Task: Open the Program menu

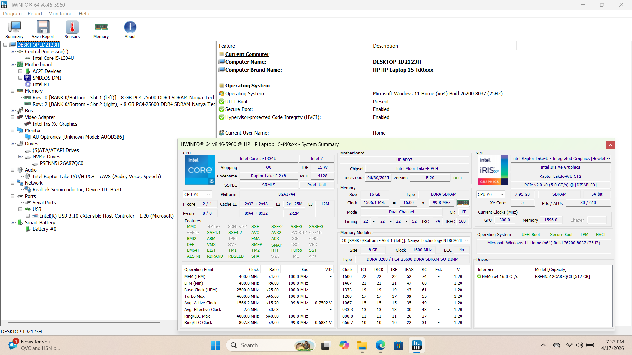Action: pos(12,14)
